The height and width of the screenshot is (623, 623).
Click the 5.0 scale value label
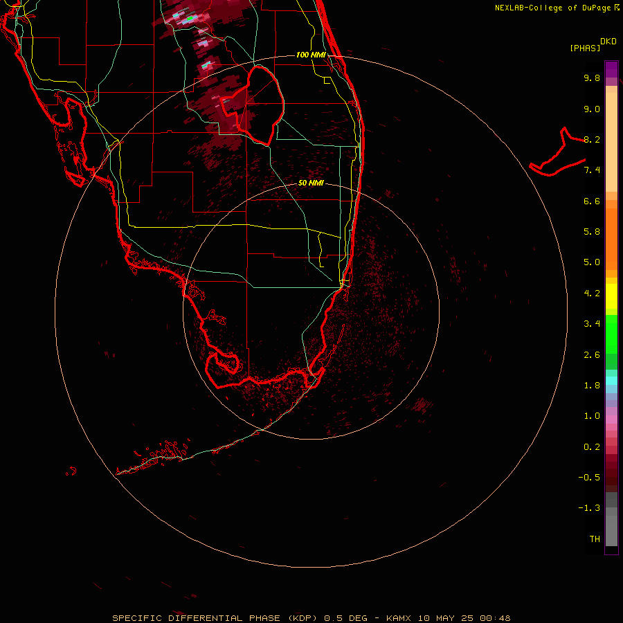592,262
